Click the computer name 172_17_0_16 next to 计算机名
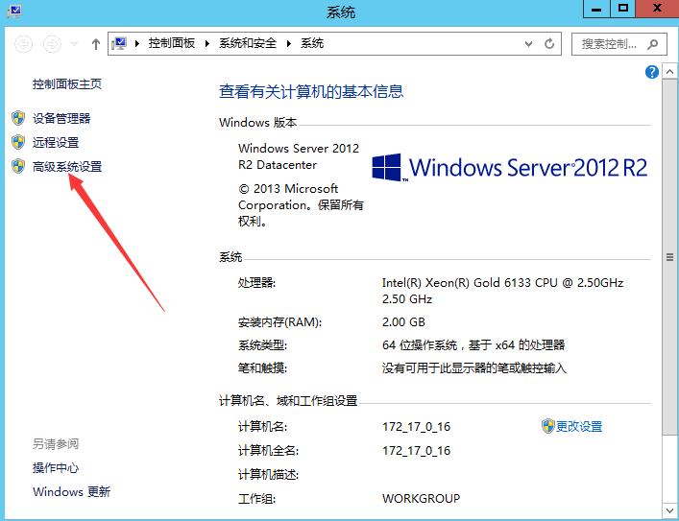This screenshot has height=521, width=679. (x=416, y=427)
